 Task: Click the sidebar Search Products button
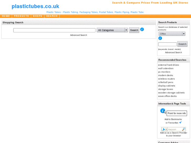click(182, 44)
